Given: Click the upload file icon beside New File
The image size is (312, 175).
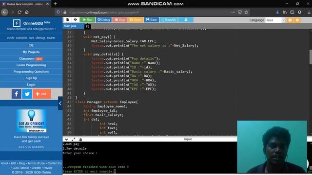Looking at the screenshot, I should coord(75,19).
